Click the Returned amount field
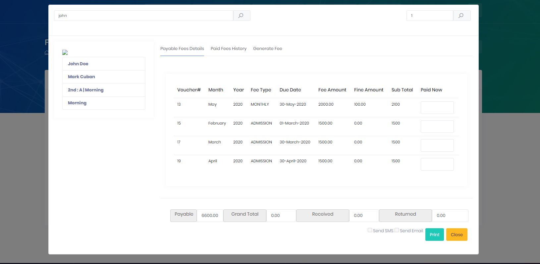Image resolution: width=540 pixels, height=264 pixels. click(450, 215)
